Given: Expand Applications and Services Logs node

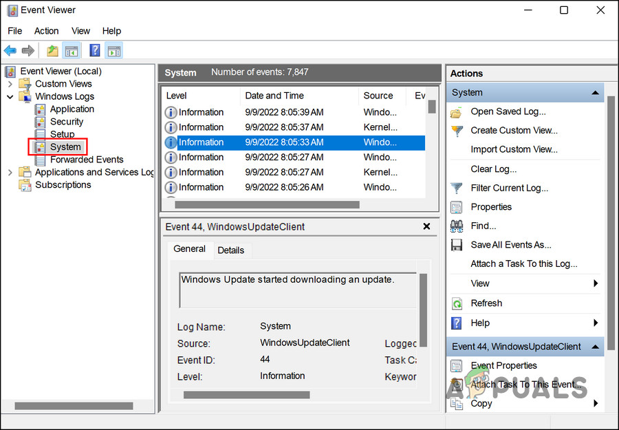Looking at the screenshot, I should 10,173.
